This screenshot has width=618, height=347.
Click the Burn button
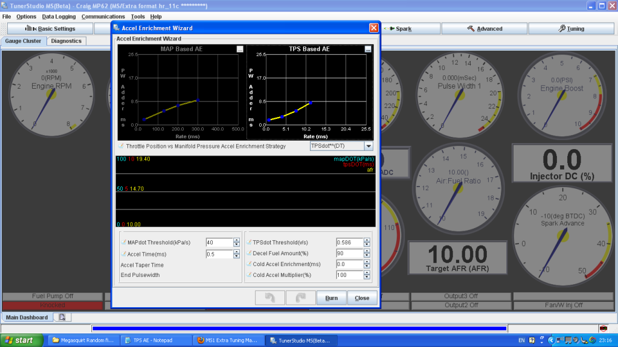[x=332, y=298]
